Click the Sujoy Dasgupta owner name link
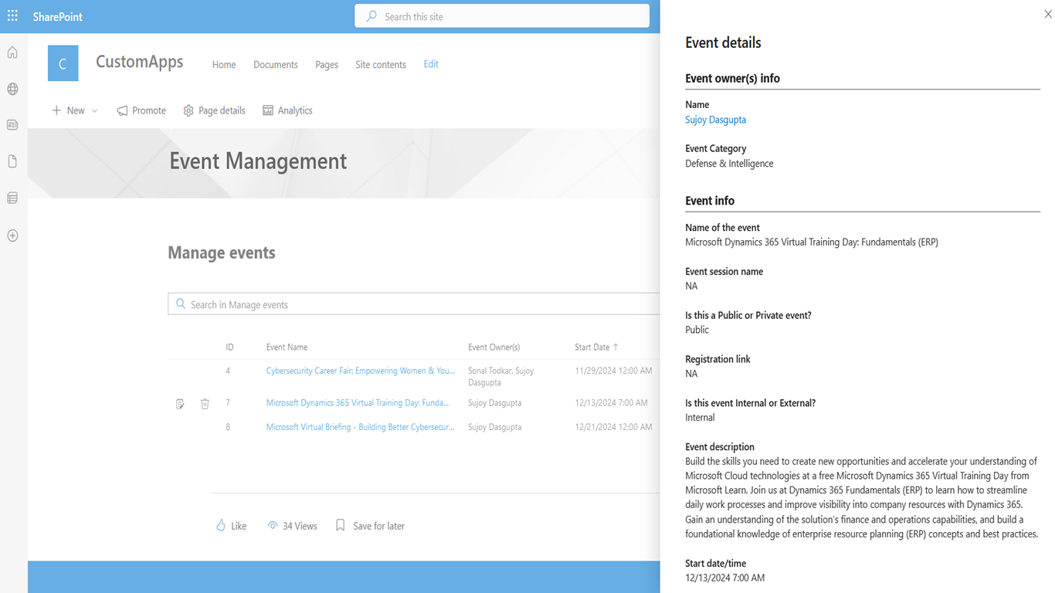Image resolution: width=1055 pixels, height=593 pixels. pyautogui.click(x=715, y=120)
